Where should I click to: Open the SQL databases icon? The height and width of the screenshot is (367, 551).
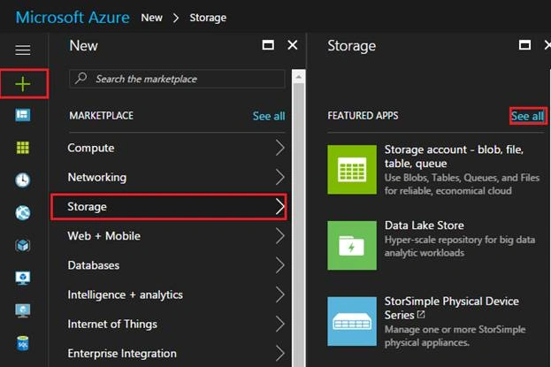(23, 343)
